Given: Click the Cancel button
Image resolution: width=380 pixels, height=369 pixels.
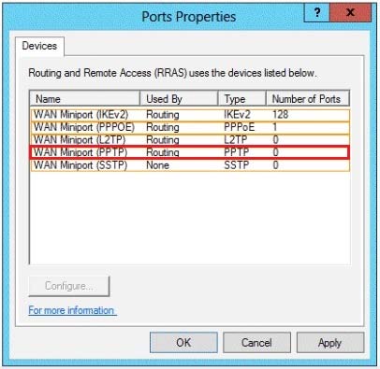Looking at the screenshot, I should click(x=256, y=343).
